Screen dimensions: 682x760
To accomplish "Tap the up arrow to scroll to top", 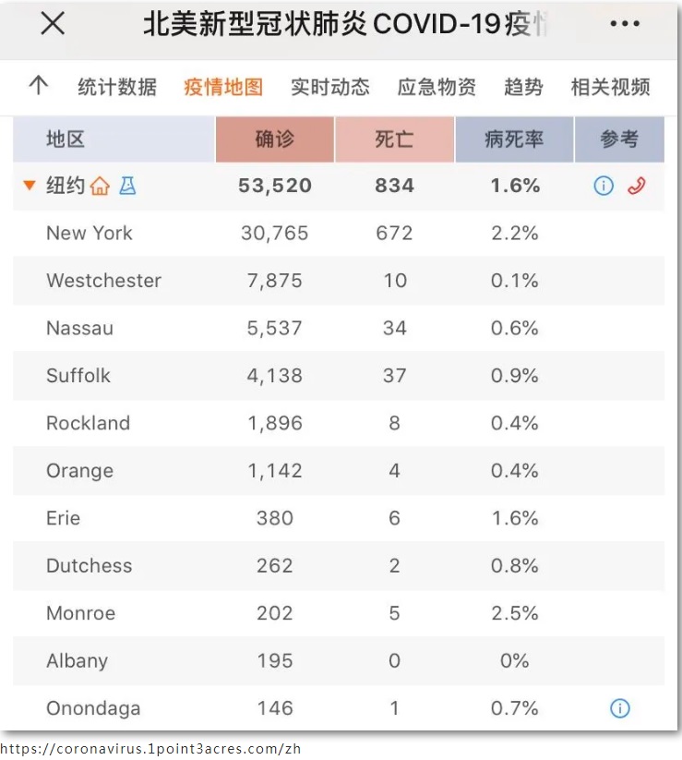I will click(38, 85).
